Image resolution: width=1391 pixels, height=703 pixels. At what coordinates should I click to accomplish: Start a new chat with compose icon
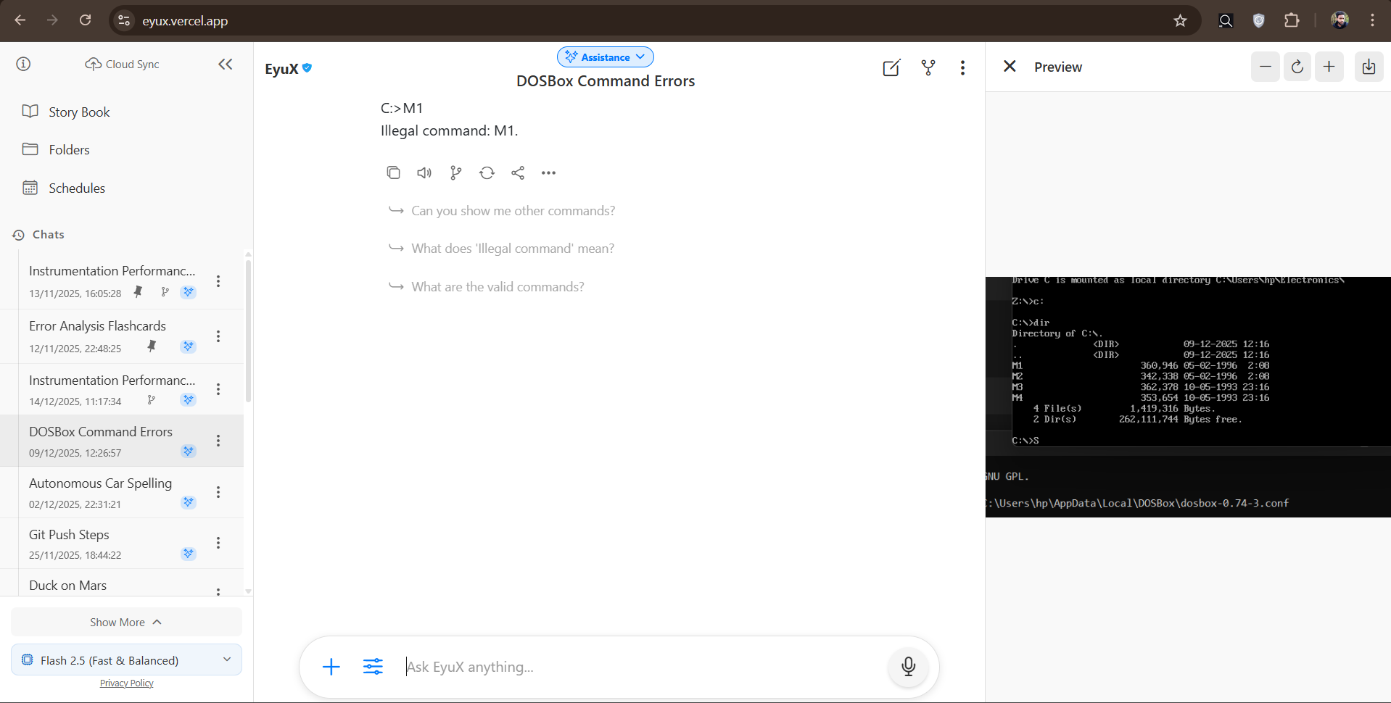coord(891,67)
